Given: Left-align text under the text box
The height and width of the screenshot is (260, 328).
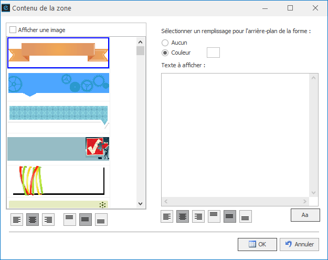Looking at the screenshot, I should pyautogui.click(x=167, y=216).
